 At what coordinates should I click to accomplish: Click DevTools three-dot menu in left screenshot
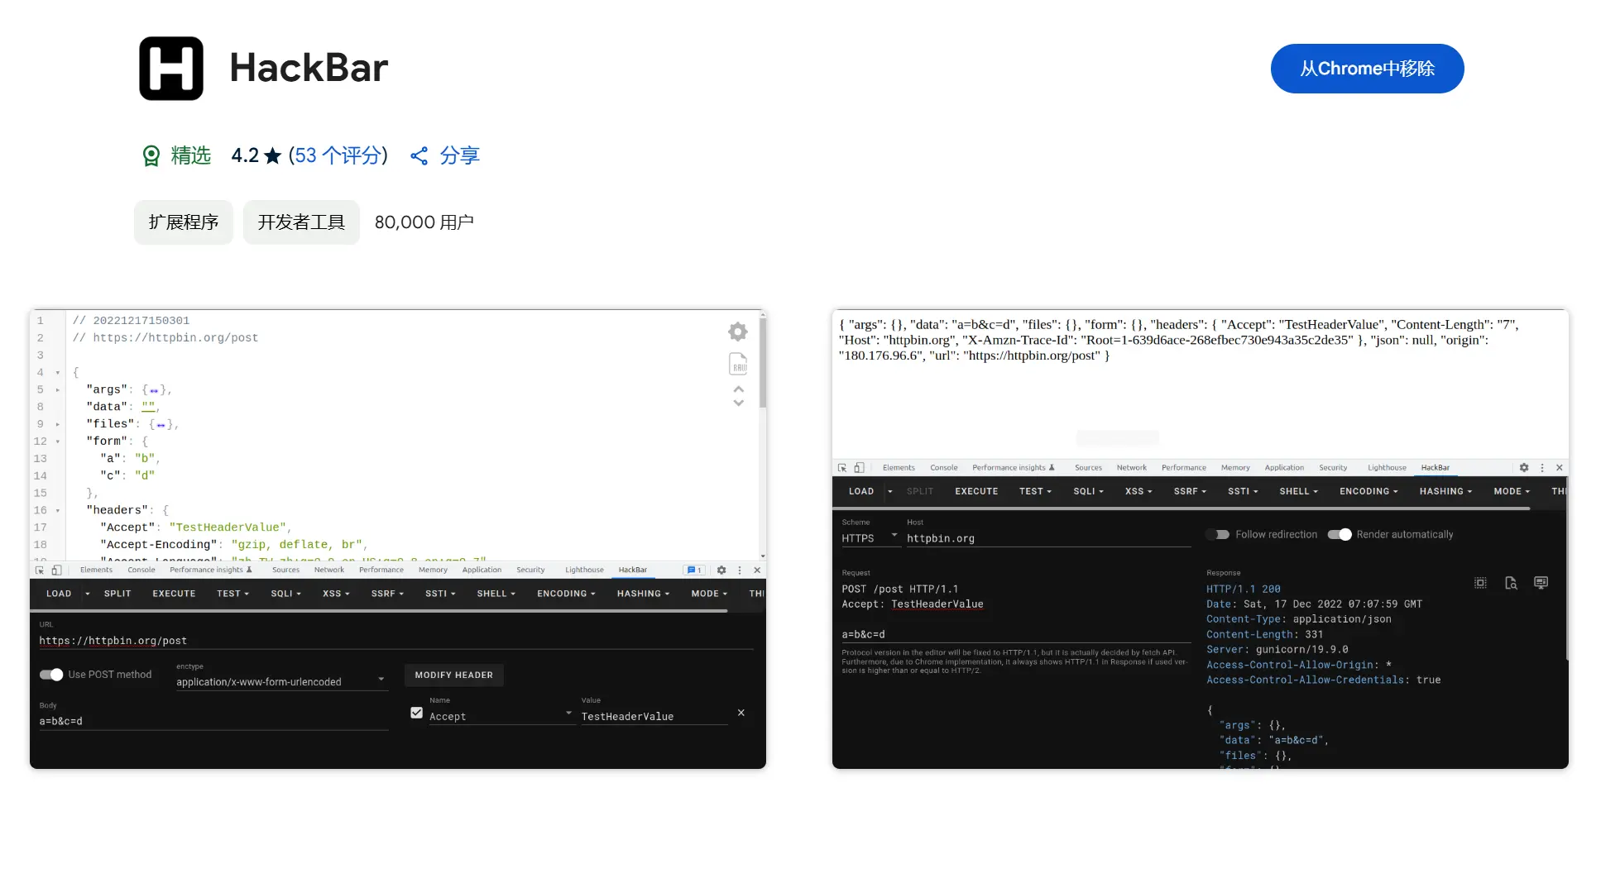pyautogui.click(x=740, y=570)
